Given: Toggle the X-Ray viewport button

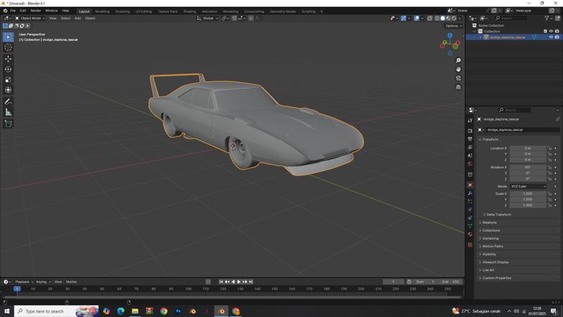Looking at the screenshot, I should (429, 18).
